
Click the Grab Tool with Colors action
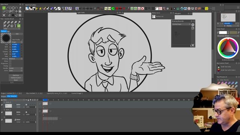228,70
